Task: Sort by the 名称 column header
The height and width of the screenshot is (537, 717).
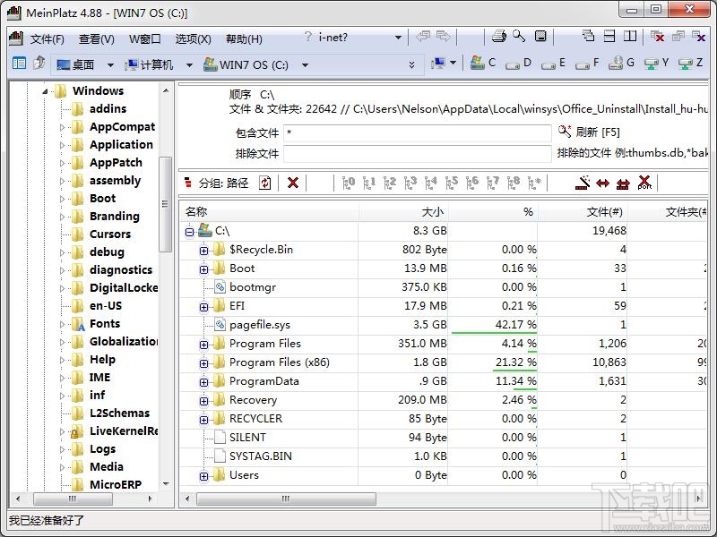Action: (269, 211)
